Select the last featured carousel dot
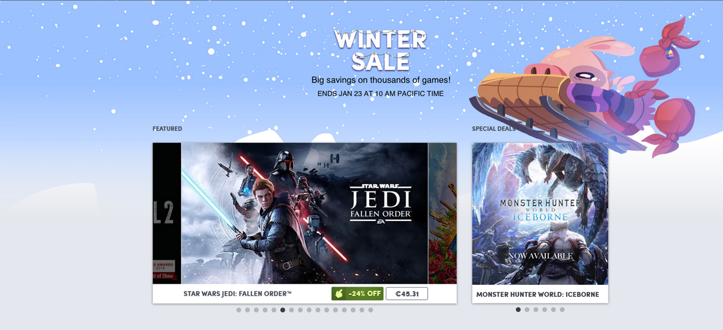The width and height of the screenshot is (723, 330). click(371, 310)
